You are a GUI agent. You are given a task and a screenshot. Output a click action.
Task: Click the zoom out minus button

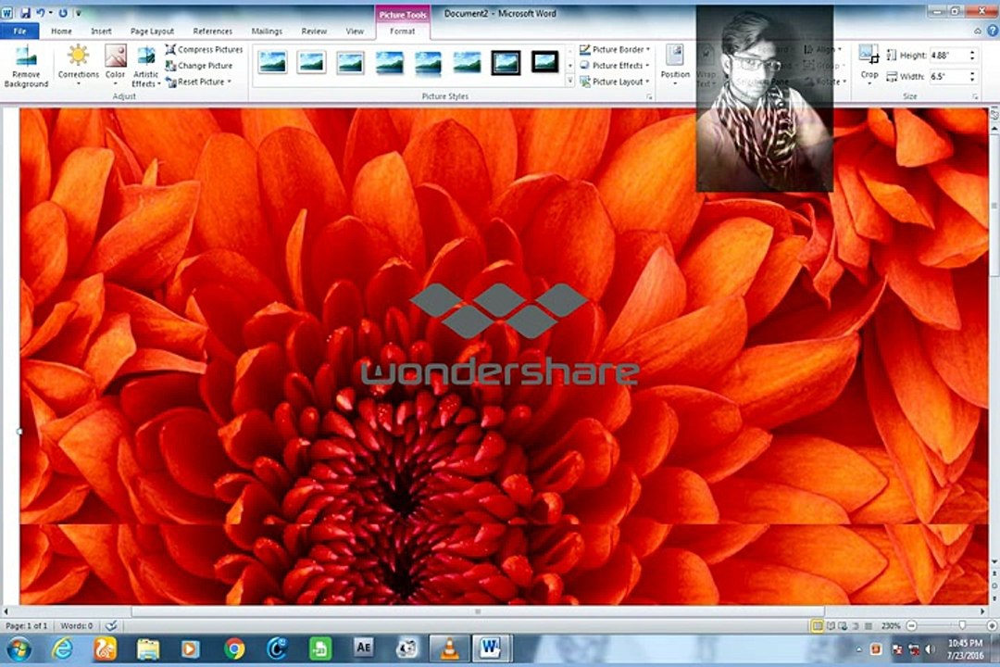coord(911,626)
